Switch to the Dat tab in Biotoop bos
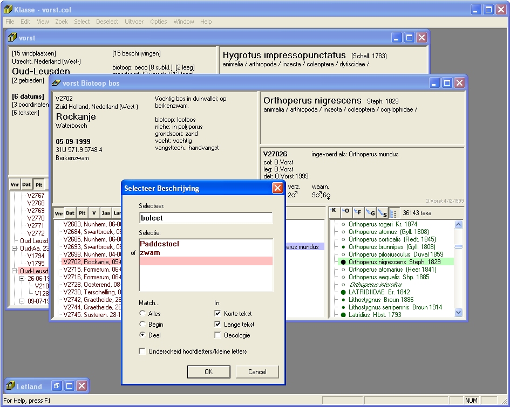 (x=70, y=213)
